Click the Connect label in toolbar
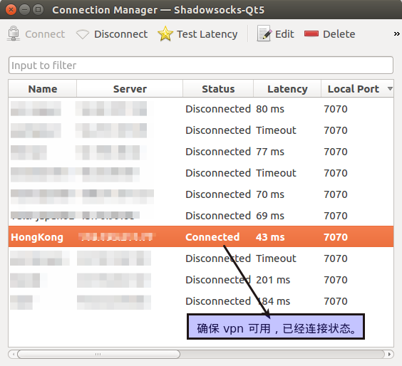 point(45,34)
